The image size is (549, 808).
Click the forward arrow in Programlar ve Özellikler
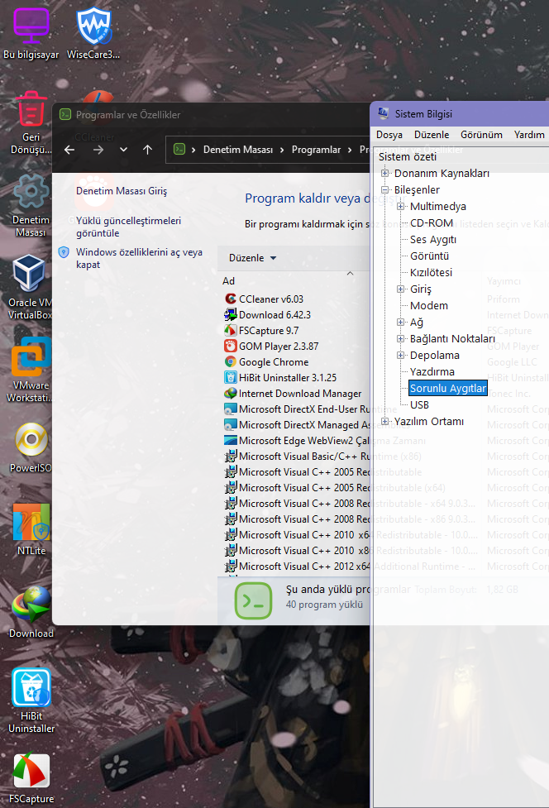tap(98, 150)
